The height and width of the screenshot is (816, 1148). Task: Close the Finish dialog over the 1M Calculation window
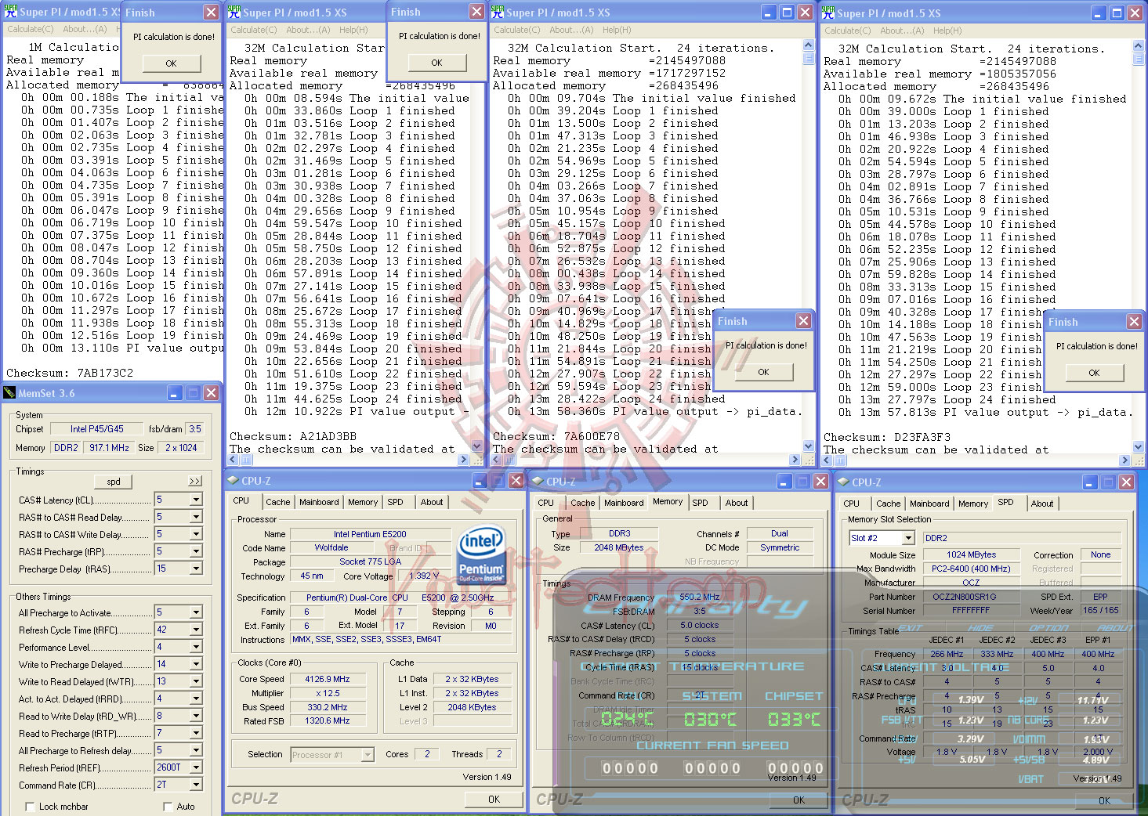(211, 13)
